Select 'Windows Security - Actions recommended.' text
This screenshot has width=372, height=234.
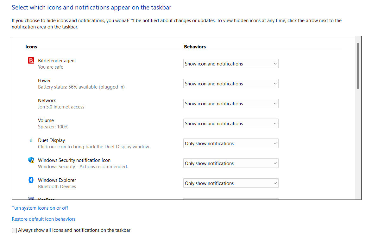click(x=83, y=167)
